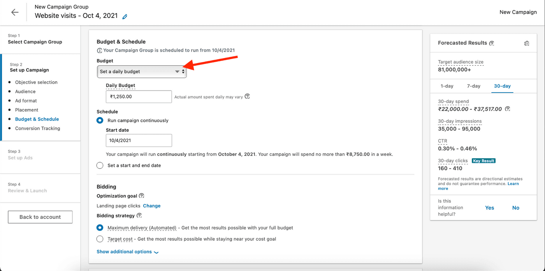This screenshot has height=271, width=545.
Task: Choose the "Target cost" bidding strategy
Action: 100,239
